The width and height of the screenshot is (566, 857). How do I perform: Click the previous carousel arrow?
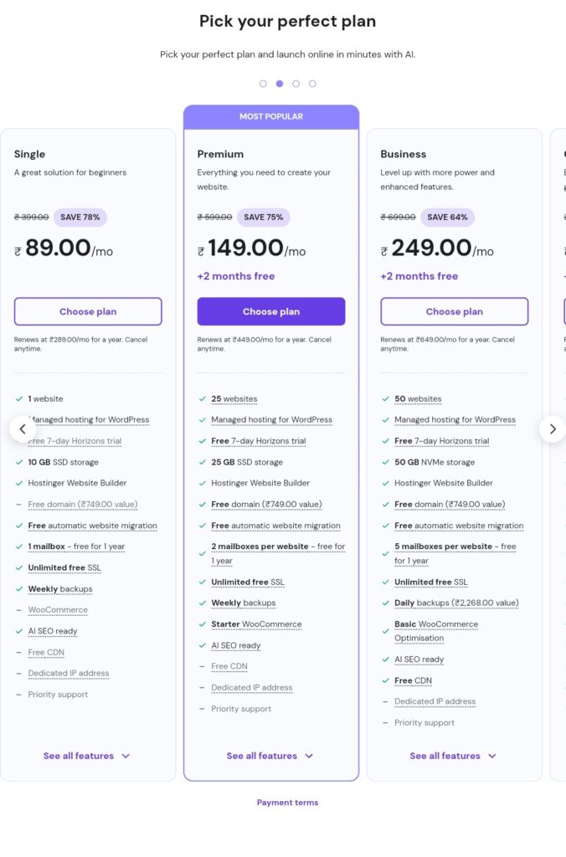[23, 429]
